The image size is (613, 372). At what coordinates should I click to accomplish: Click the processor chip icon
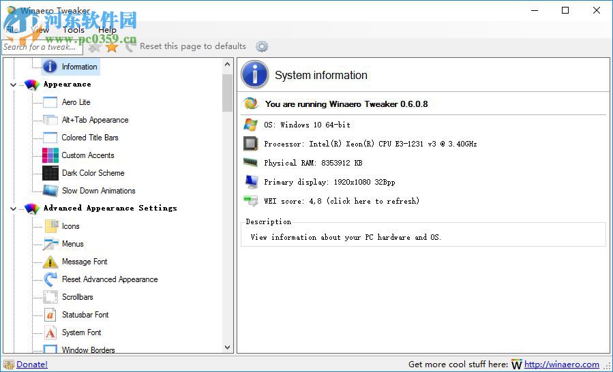pos(251,144)
